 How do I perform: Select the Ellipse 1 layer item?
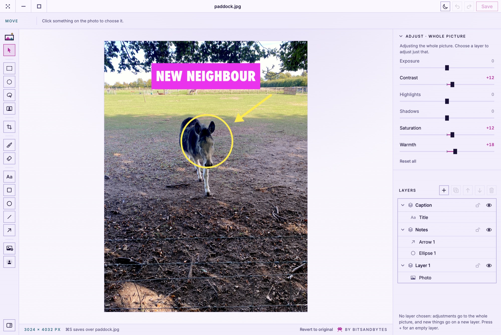click(x=447, y=253)
